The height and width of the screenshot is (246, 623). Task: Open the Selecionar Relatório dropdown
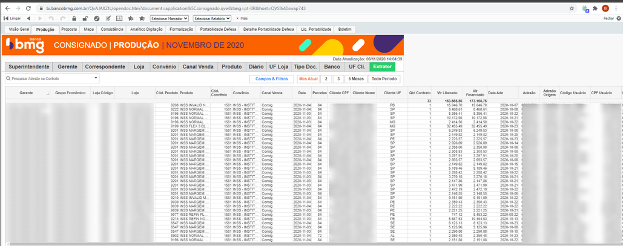(x=212, y=18)
